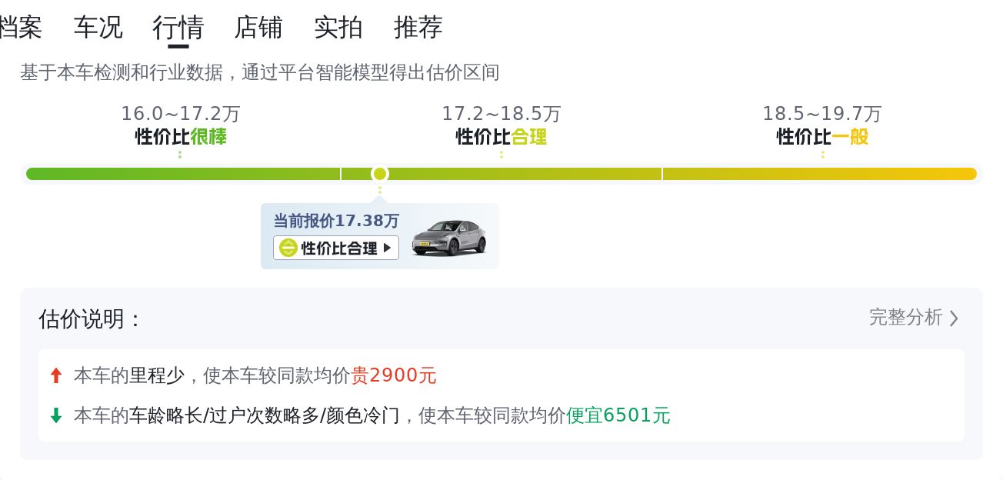This screenshot has height=480, width=1003.
Task: Click the green circle icon in price badge
Action: [x=288, y=248]
